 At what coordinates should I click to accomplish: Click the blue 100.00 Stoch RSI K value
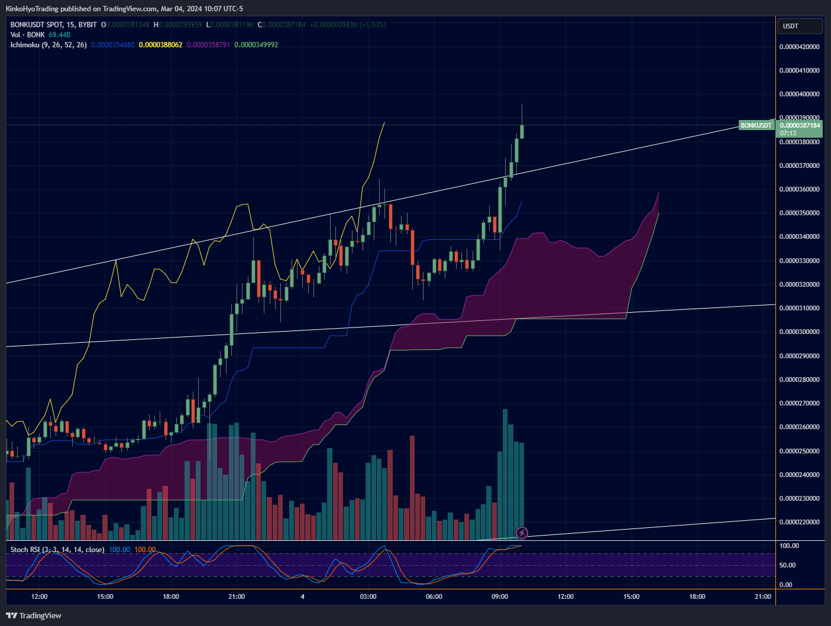tap(119, 550)
